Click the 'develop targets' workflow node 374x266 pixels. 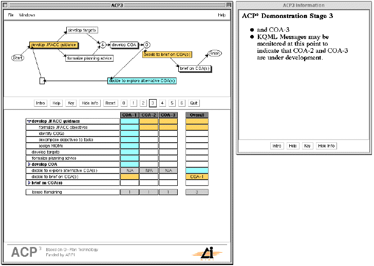[82, 30]
